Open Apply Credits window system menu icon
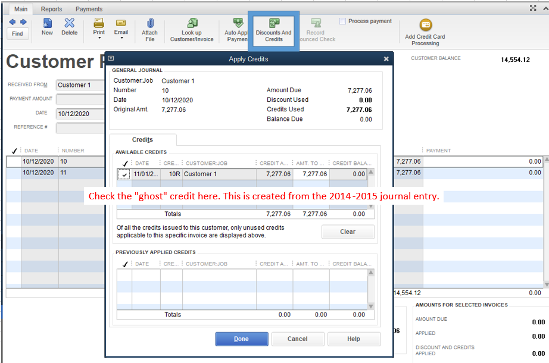This screenshot has height=363, width=549. [x=111, y=58]
